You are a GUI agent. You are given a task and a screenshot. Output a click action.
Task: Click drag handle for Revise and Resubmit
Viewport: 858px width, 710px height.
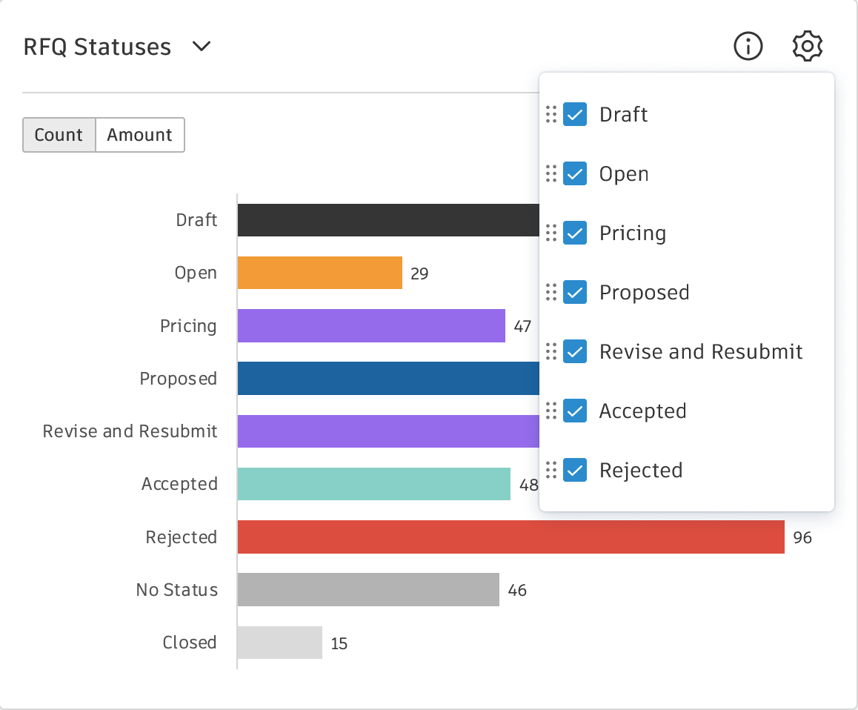[551, 351]
